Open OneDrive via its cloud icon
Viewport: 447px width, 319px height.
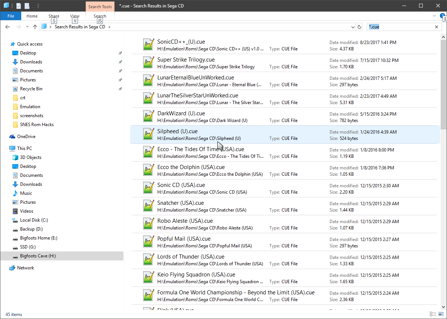pos(12,137)
